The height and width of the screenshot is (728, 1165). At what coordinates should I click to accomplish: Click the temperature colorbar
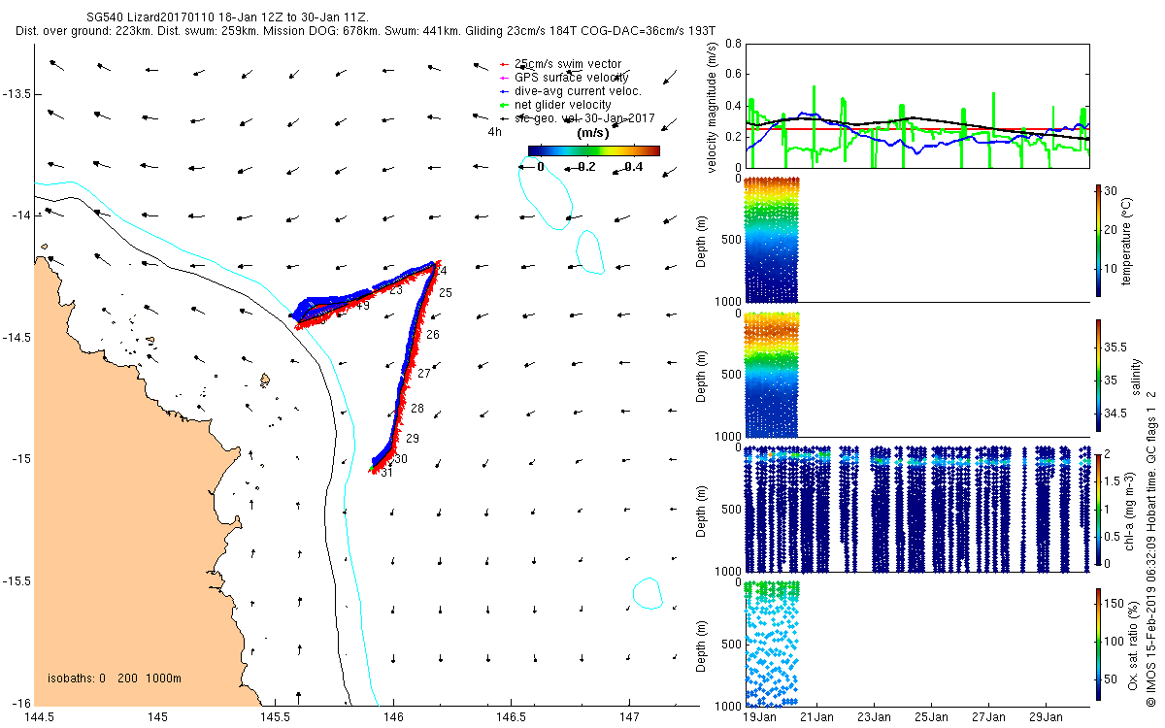[x=1098, y=239]
